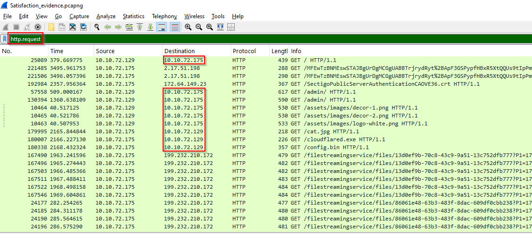Click the last toolbar layout icon
This screenshot has width=532, height=234.
tap(231, 27)
